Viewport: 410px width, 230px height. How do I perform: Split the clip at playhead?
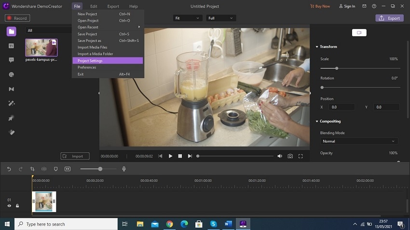point(44,169)
